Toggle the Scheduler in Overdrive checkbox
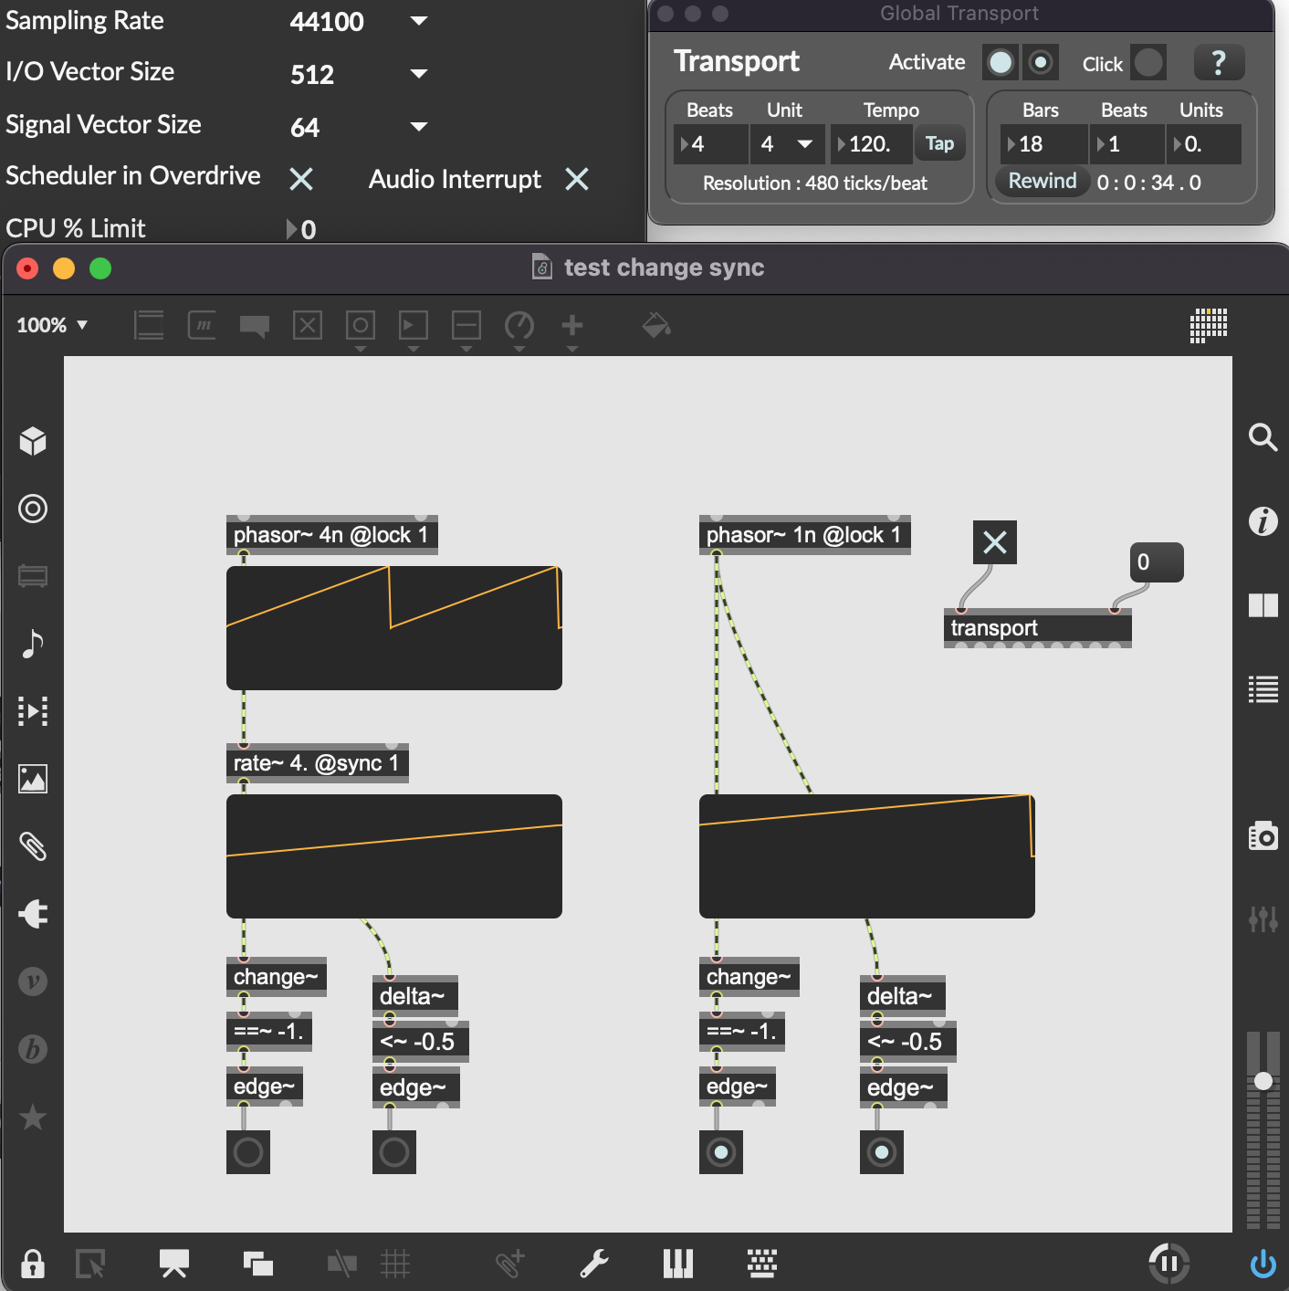 click(301, 179)
